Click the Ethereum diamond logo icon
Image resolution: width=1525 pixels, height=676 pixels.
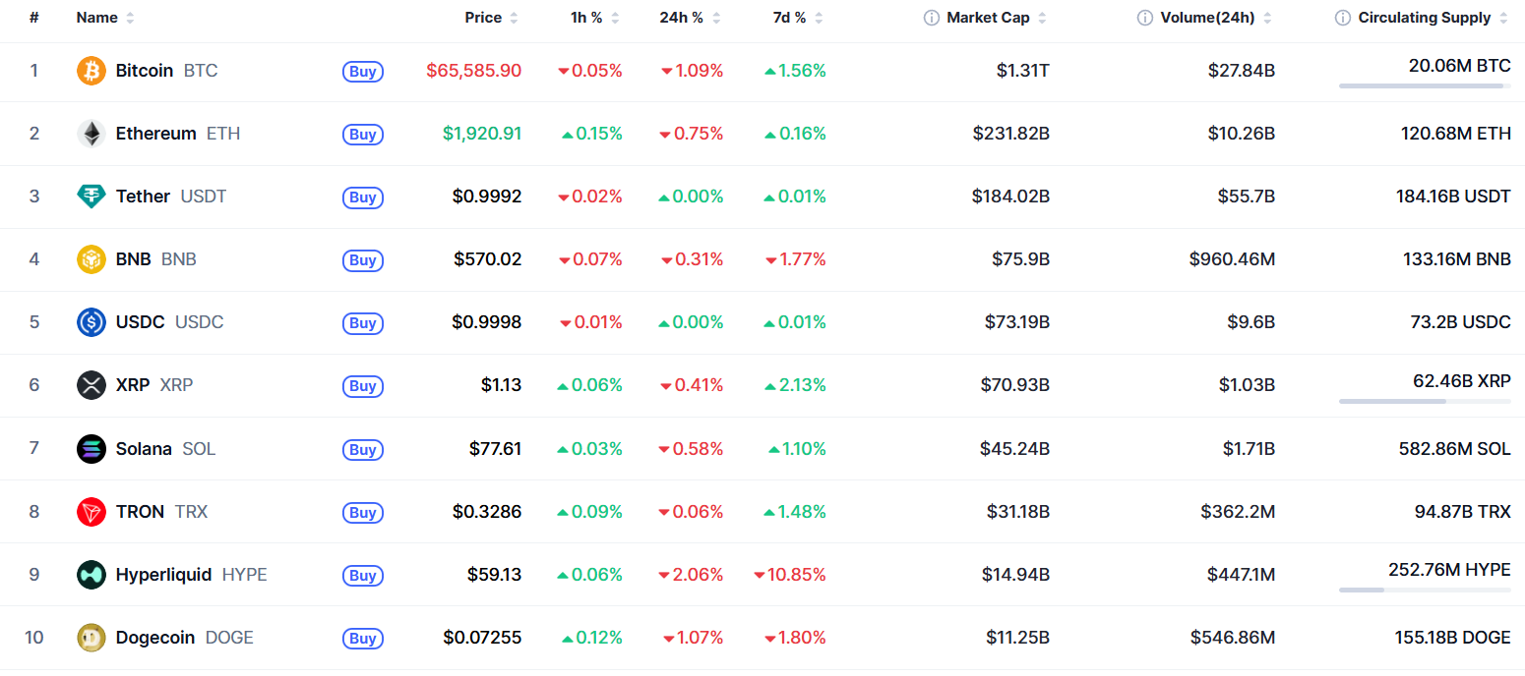pos(91,134)
